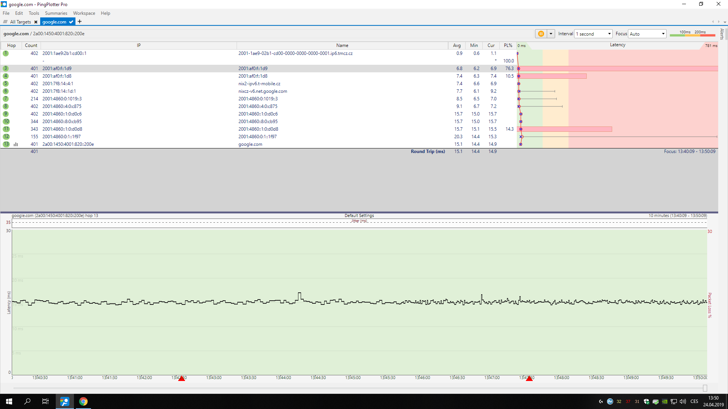This screenshot has height=409, width=728.
Task: Select the hop 11 green circle icon
Action: tap(6, 129)
